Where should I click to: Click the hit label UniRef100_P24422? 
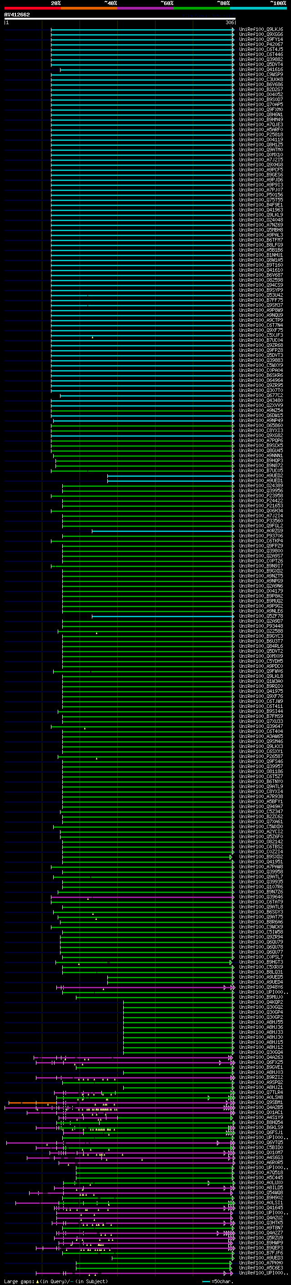click(261, 501)
